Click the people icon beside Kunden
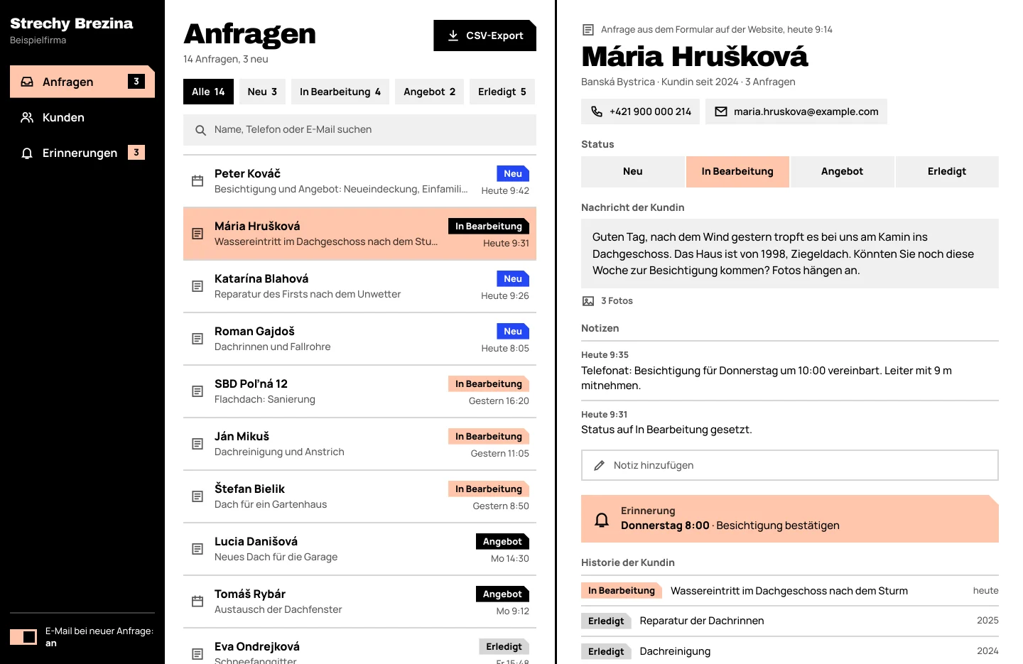Viewport: 1023px width, 664px height. (x=27, y=117)
